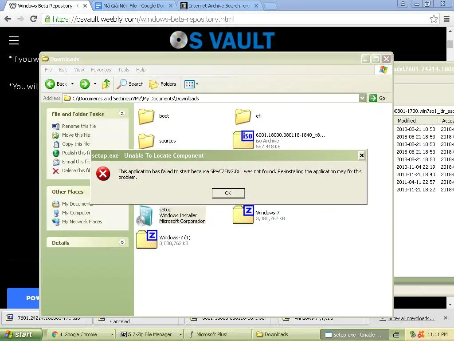This screenshot has width=454, height=341.
Task: Close the Unable To Locate Component dialog
Action: point(362,155)
